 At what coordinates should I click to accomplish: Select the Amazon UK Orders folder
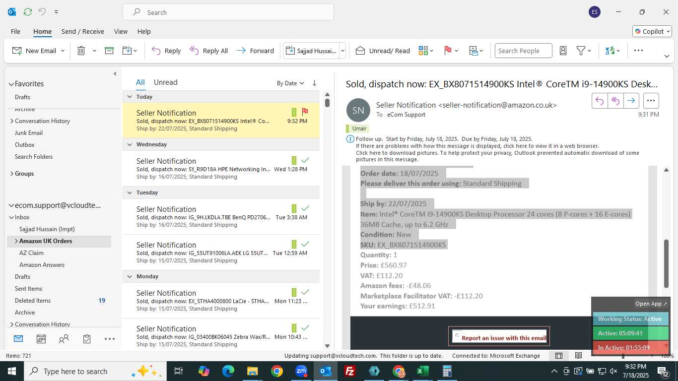59,241
